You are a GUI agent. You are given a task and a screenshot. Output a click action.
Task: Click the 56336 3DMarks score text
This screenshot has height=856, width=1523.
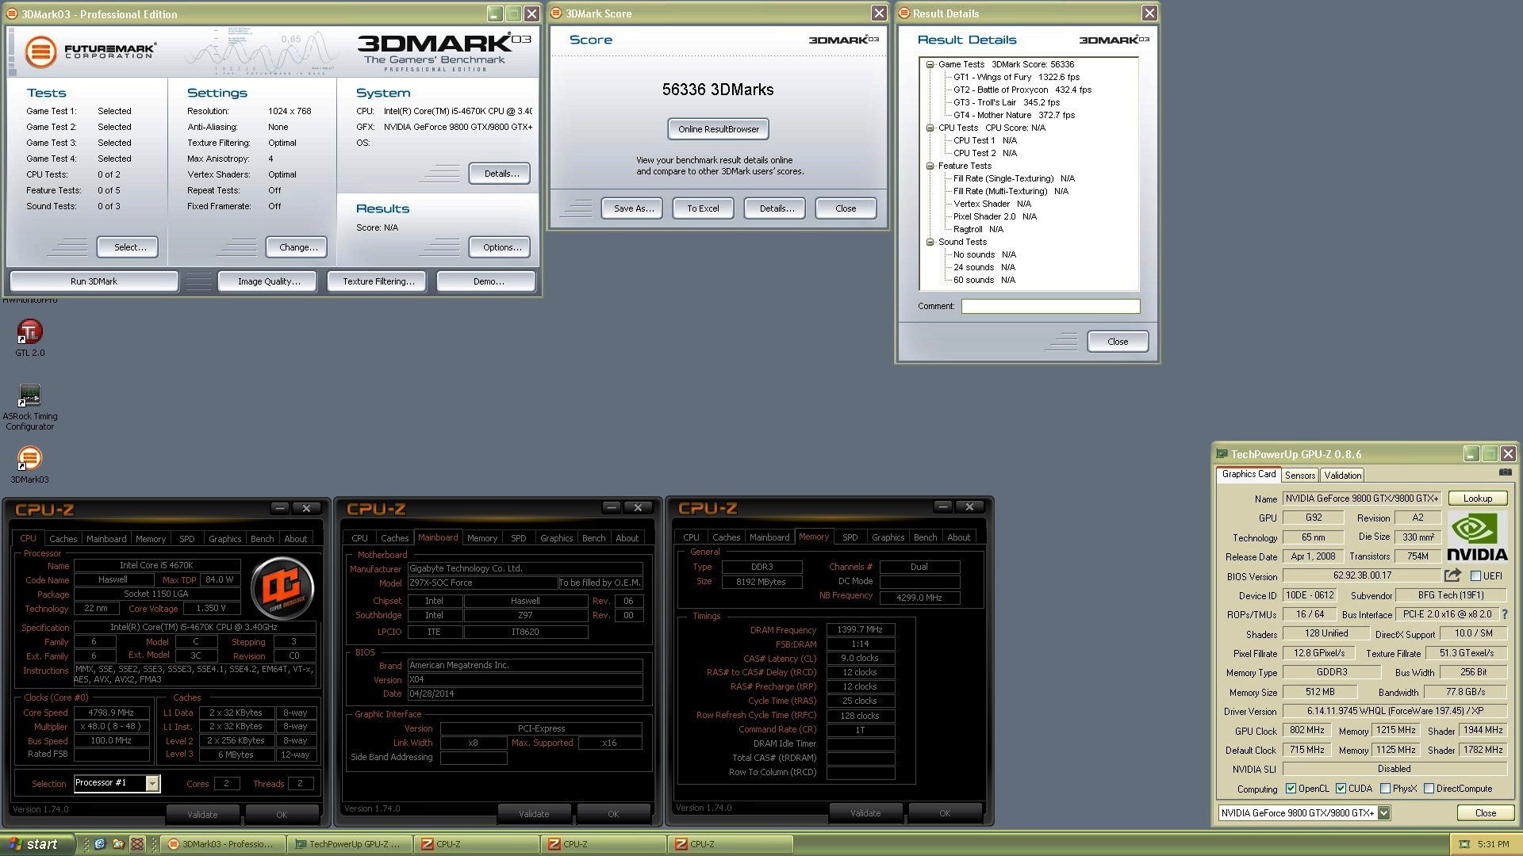click(x=718, y=90)
